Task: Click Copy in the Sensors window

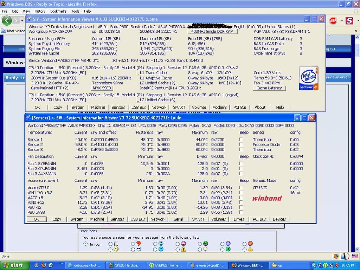Action: coord(57,219)
